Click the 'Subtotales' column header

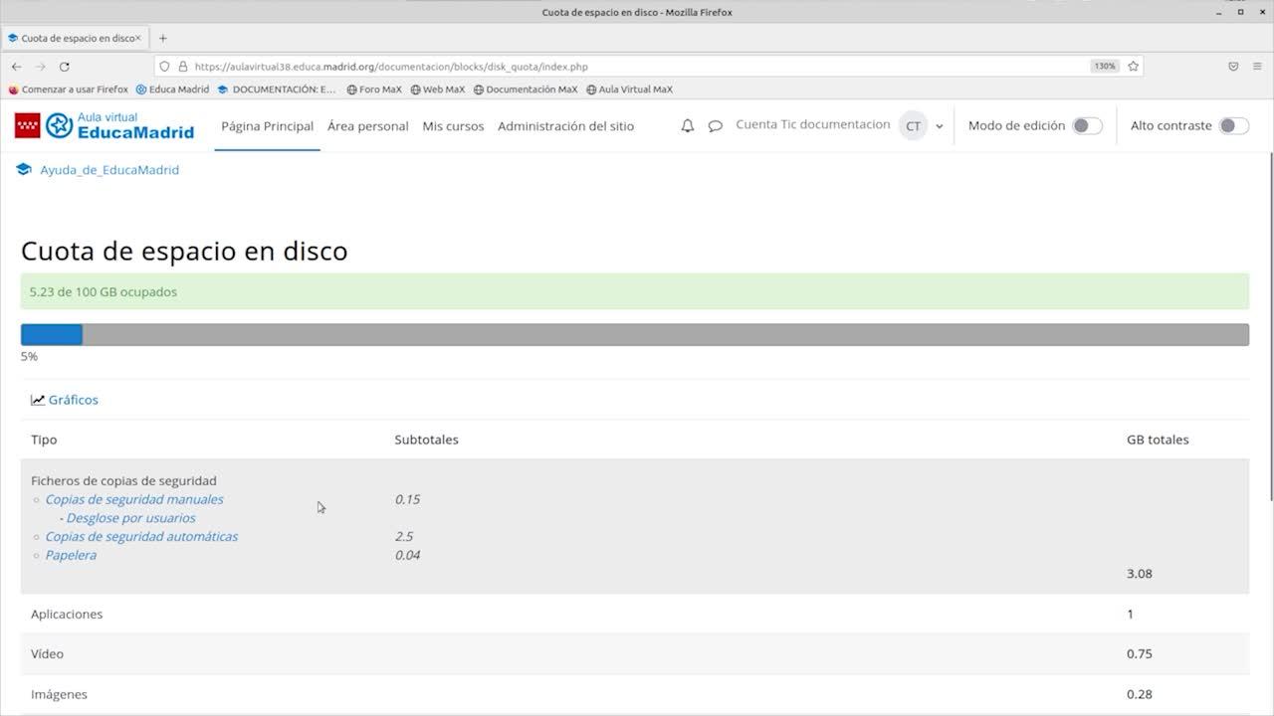coord(426,440)
